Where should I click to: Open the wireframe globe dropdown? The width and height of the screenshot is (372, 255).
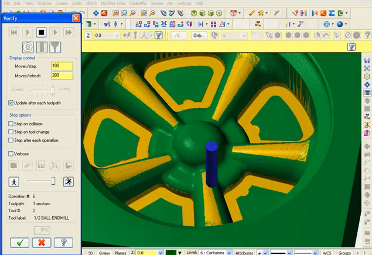click(332, 24)
